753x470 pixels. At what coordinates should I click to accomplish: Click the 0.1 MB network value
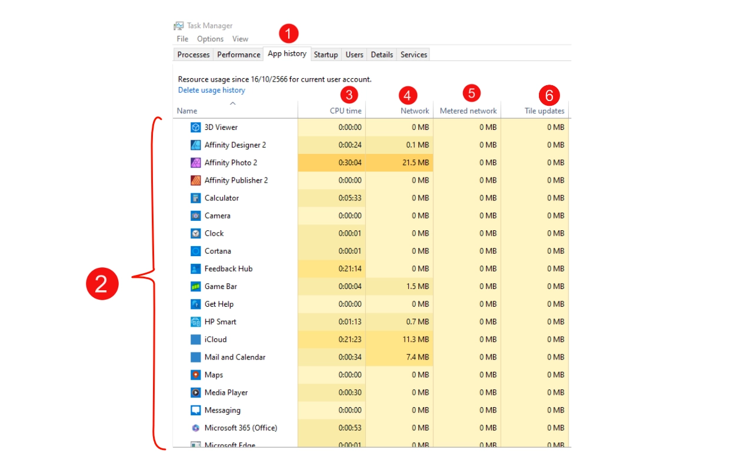point(418,145)
